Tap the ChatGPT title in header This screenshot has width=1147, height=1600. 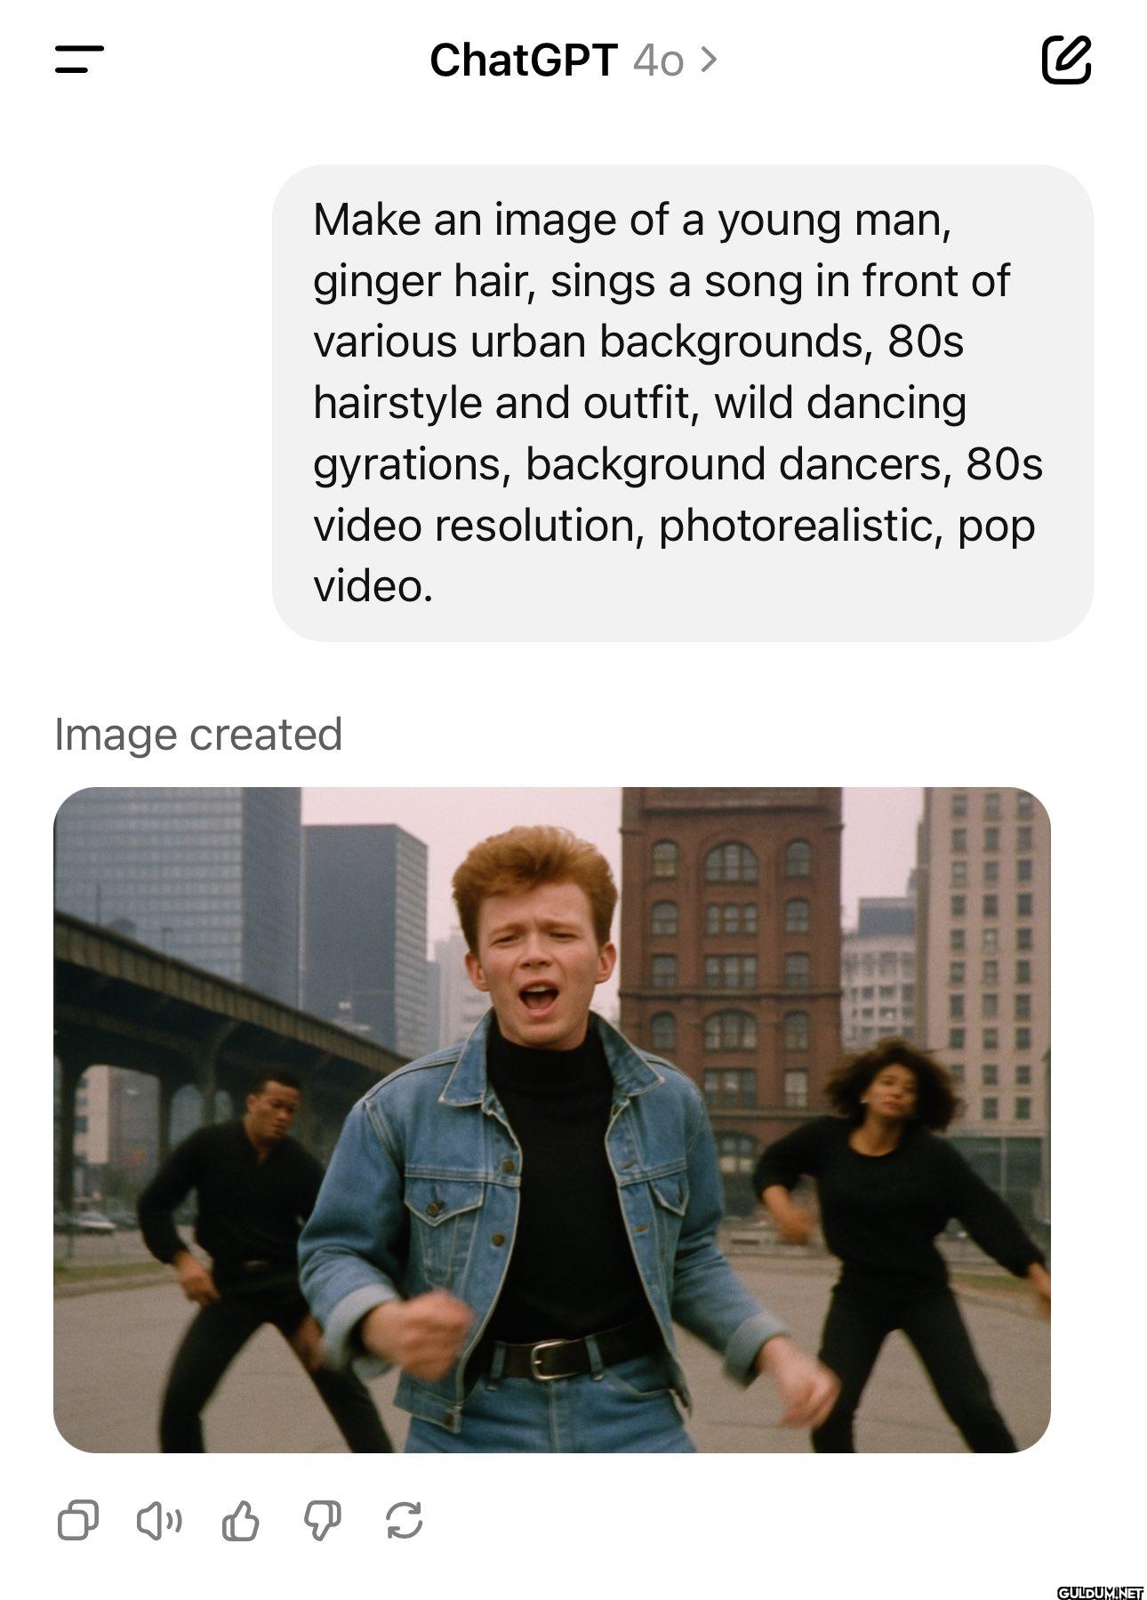[x=523, y=60]
